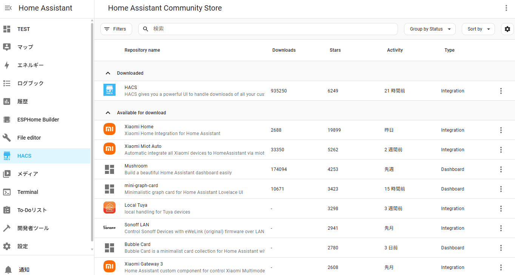Image resolution: width=515 pixels, height=275 pixels.
Task: Open the mini-graph-card row overflow menu
Action: (x=501, y=189)
